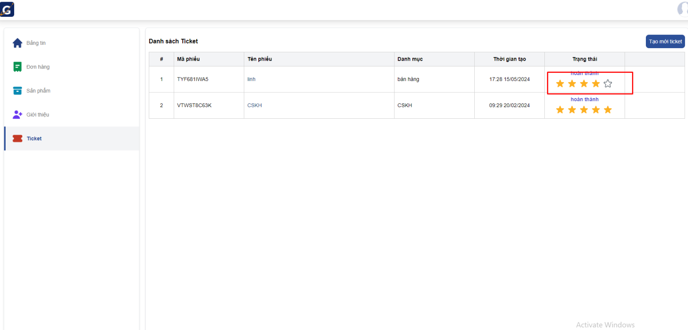Click the Thời gian tạo column header
Screen dimensions: 688x330
pyautogui.click(x=509, y=59)
